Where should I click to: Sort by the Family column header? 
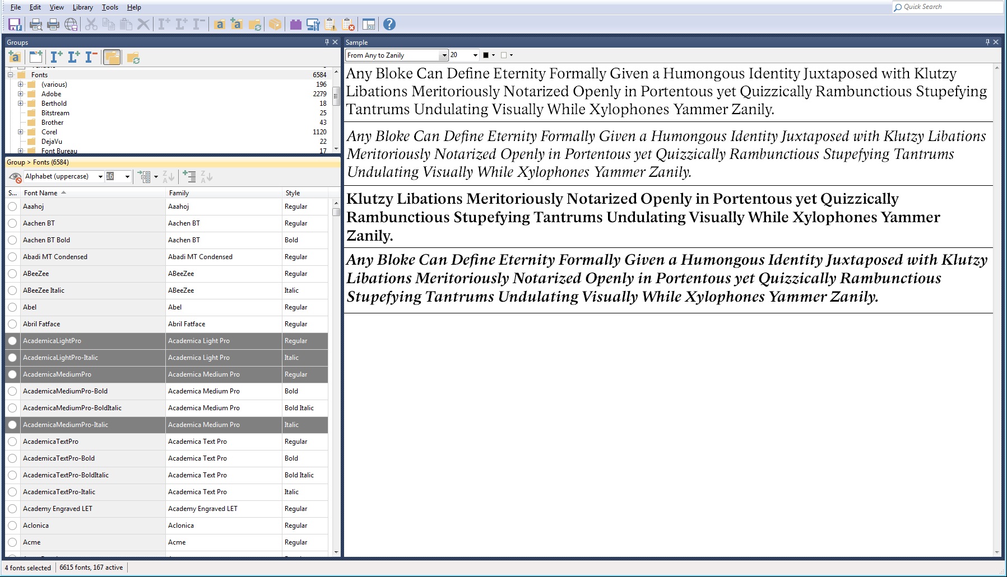click(x=224, y=193)
